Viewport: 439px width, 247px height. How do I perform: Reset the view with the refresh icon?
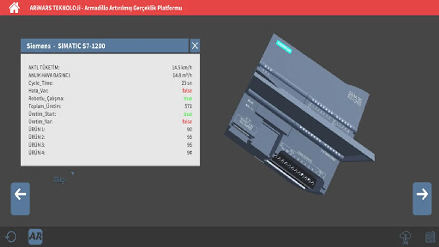pyautogui.click(x=11, y=237)
